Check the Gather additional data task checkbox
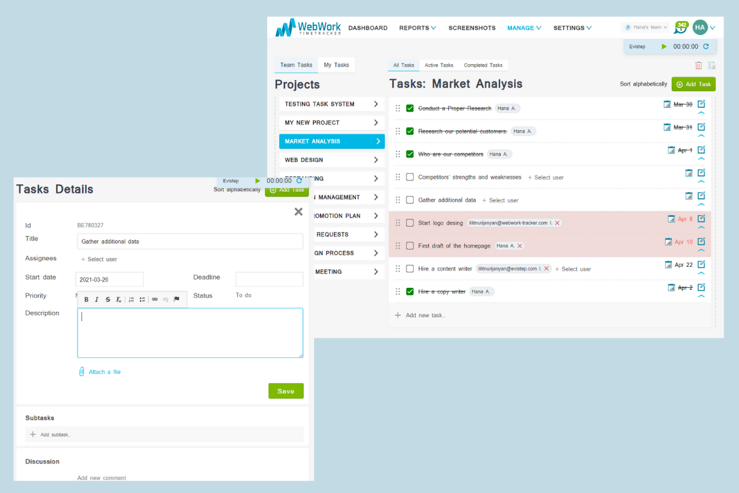Viewport: 739px width, 493px height. pyautogui.click(x=410, y=200)
